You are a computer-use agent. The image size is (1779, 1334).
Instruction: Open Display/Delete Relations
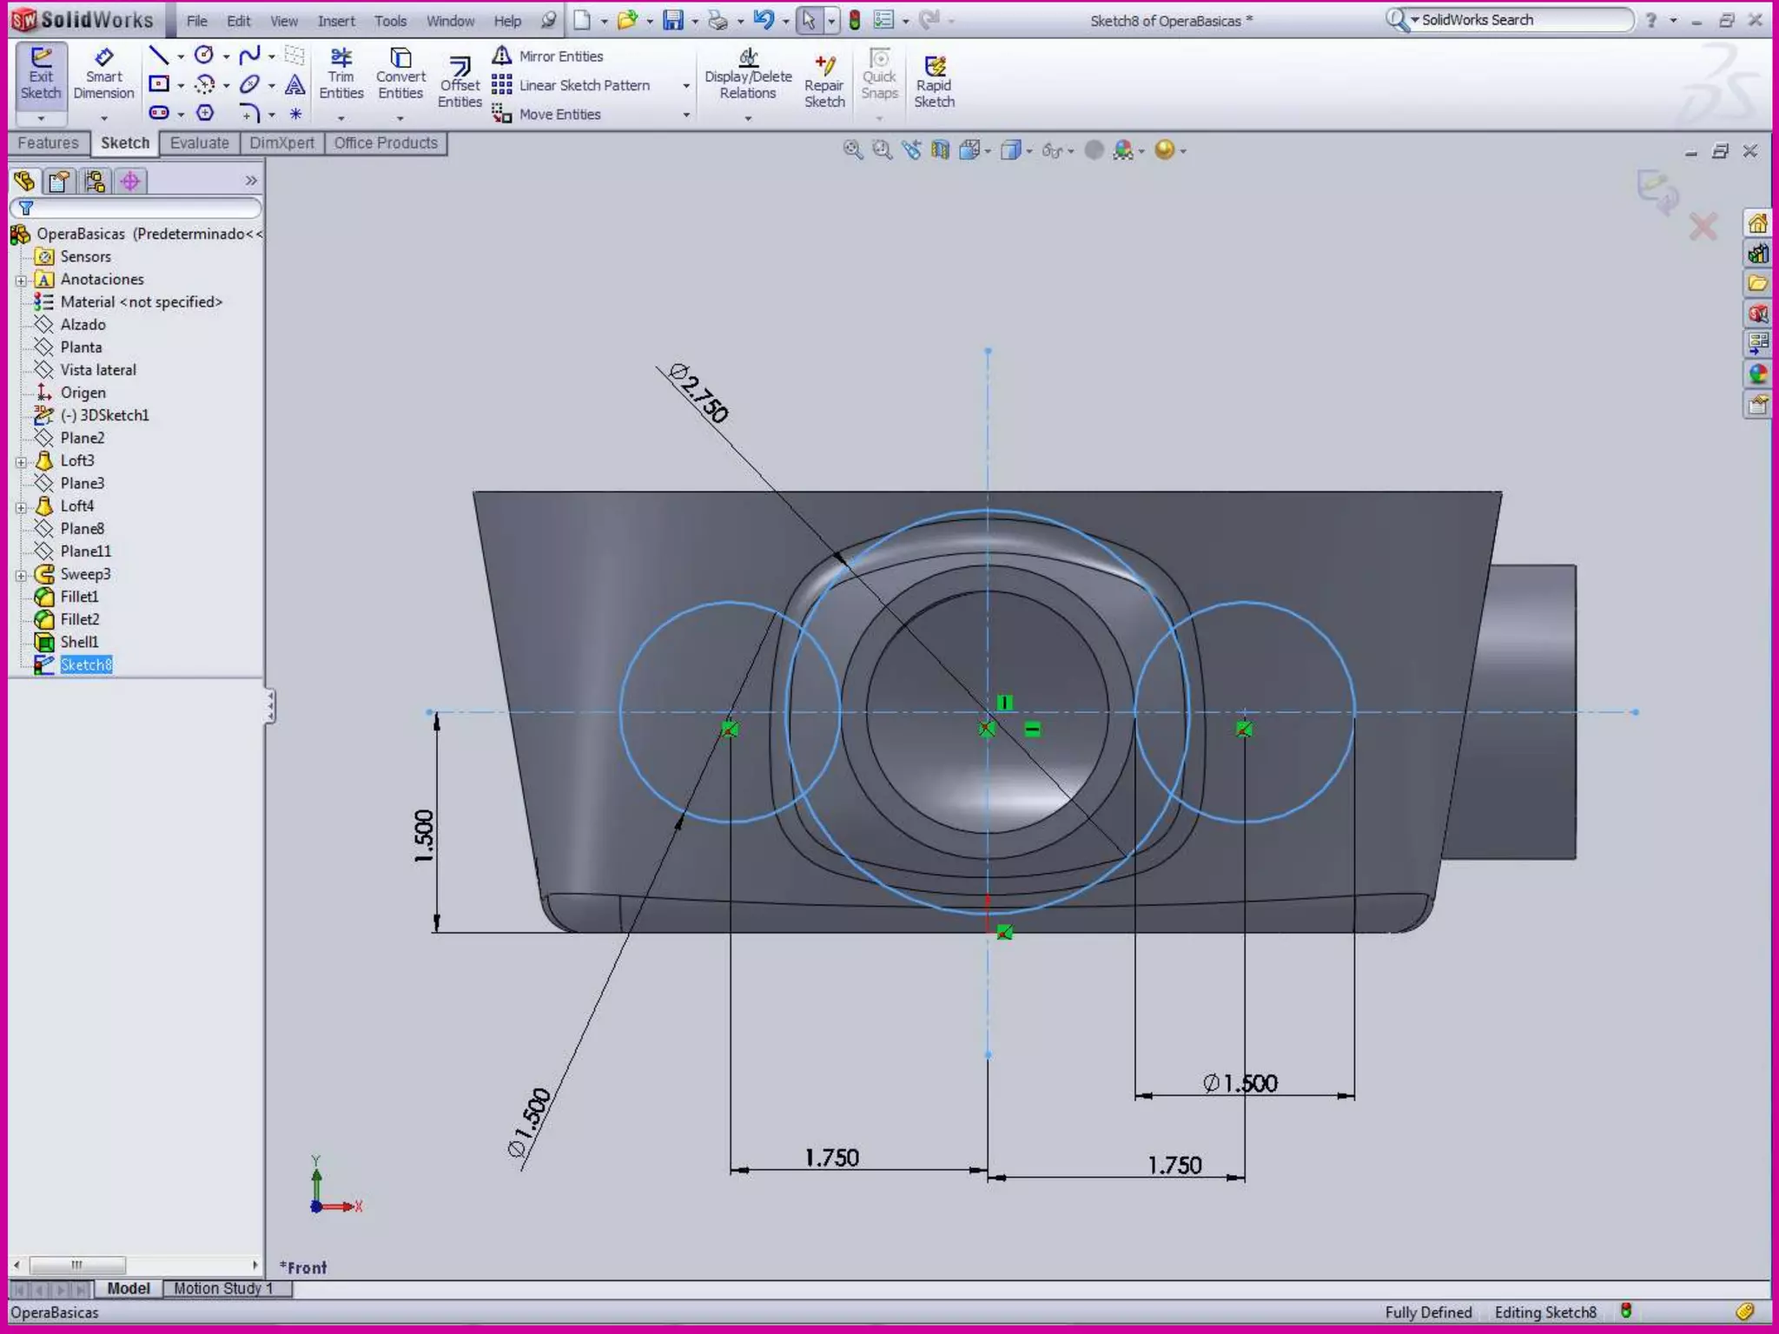[748, 75]
